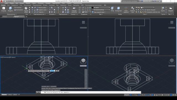Viewport: 177px width, 100px height.
Task: Select the Выдавить (extrude) tool
Action: (x=11, y=9)
